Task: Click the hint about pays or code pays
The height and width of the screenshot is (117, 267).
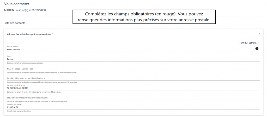Action: coord(25,63)
